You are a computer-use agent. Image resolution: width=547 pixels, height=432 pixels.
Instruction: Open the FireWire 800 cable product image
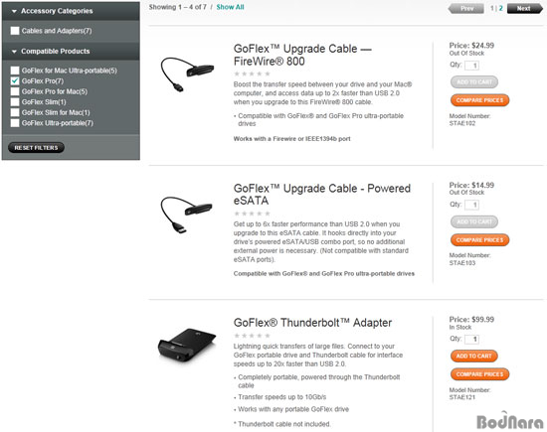(x=187, y=74)
